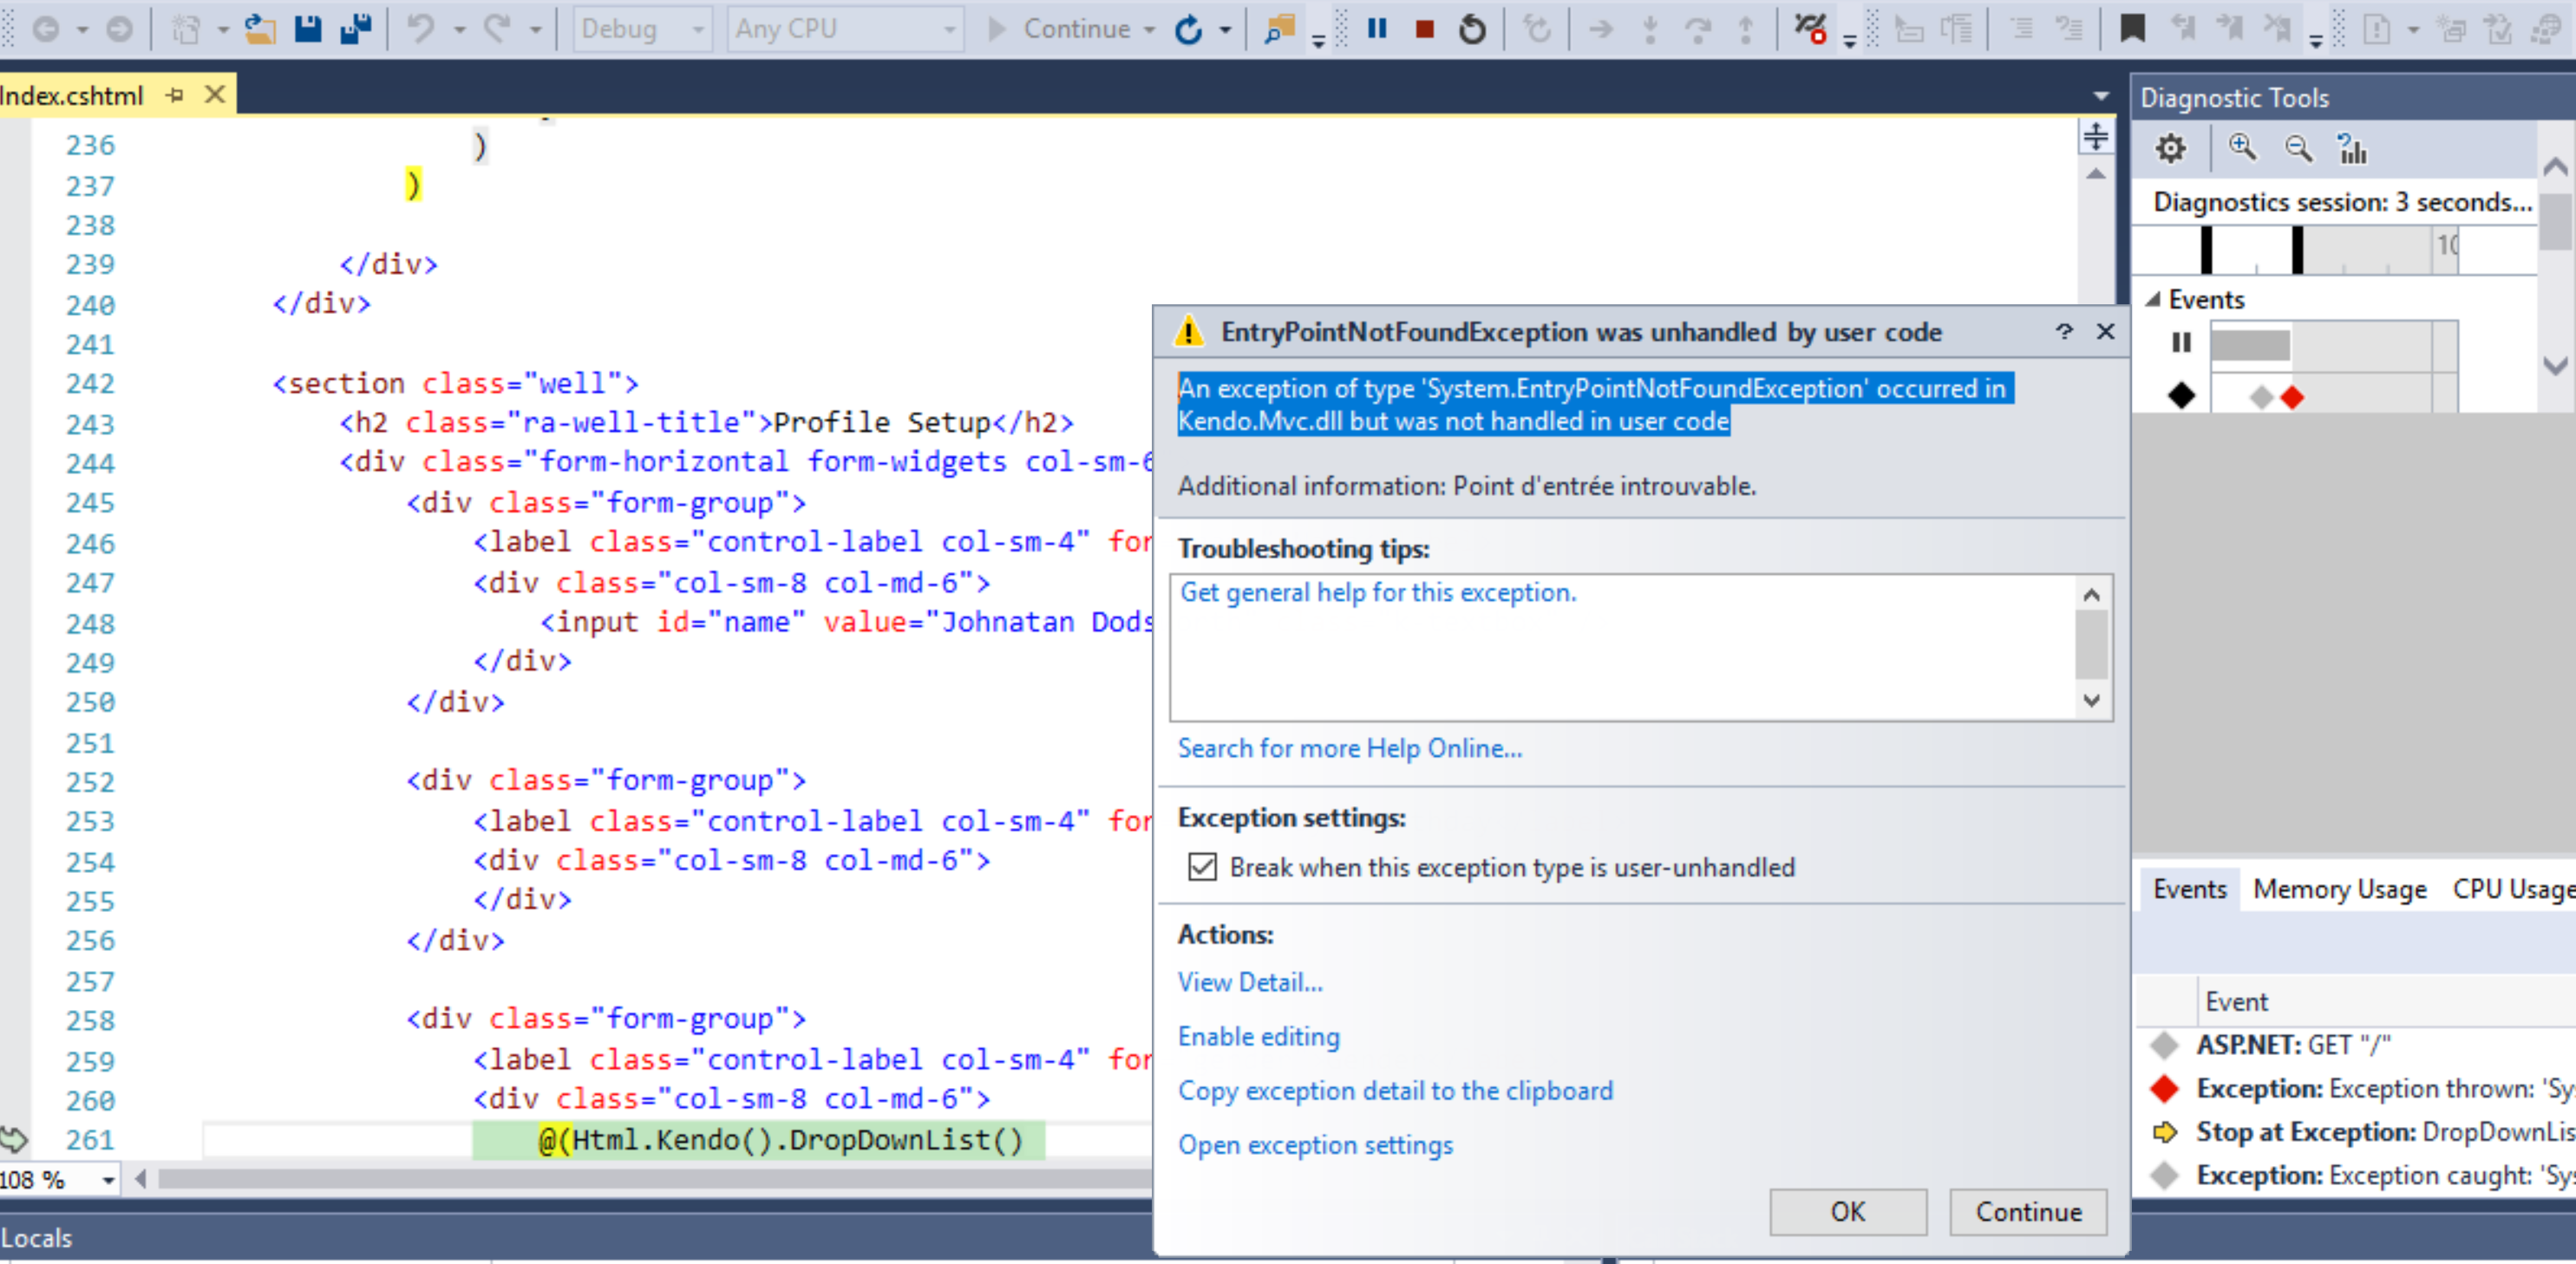Click the Find in Files icon
This screenshot has width=2576, height=1264.
[x=1279, y=29]
